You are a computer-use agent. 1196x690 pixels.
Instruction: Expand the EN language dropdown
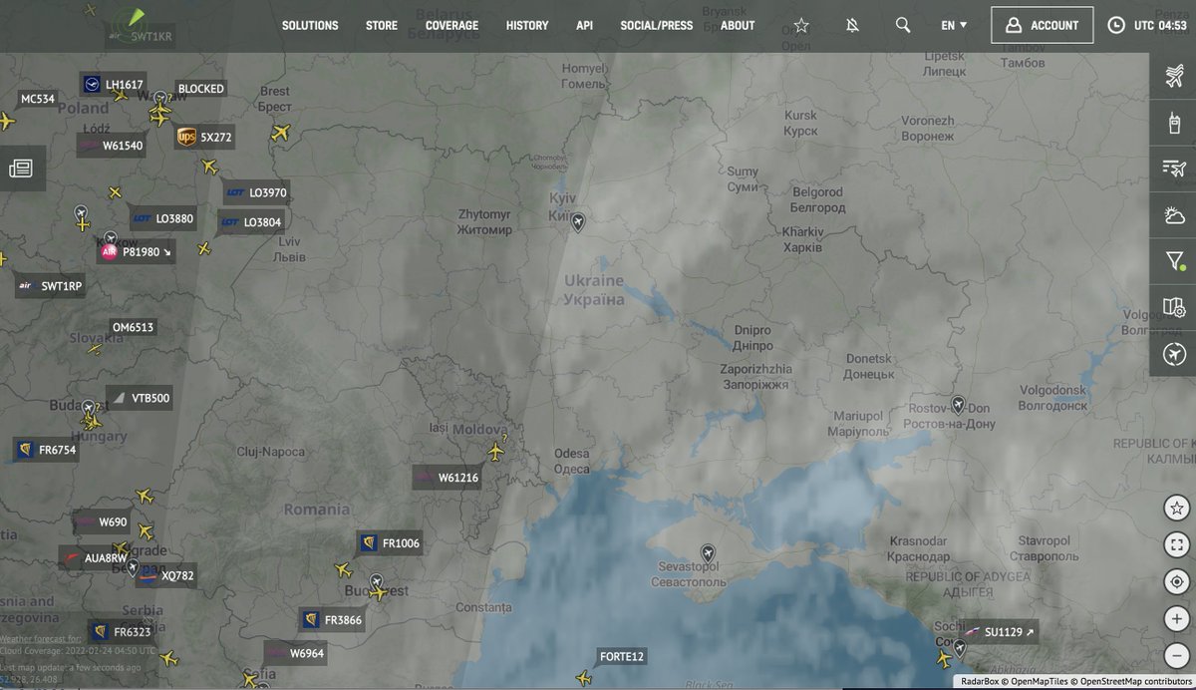click(x=954, y=25)
